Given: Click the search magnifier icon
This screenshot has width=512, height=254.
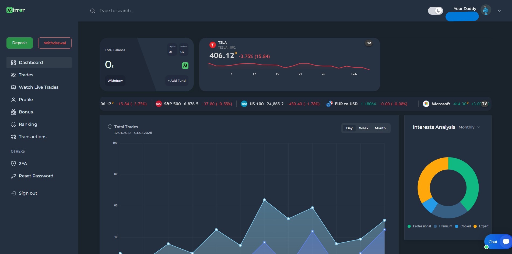Looking at the screenshot, I should tap(92, 11).
